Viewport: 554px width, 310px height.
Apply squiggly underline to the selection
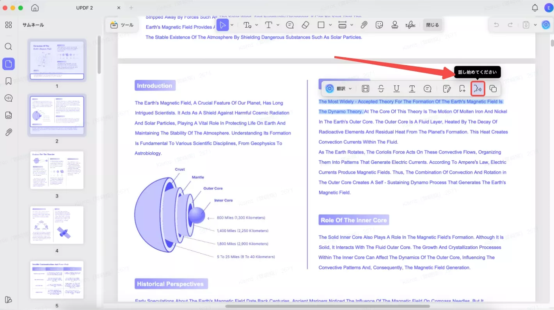[x=412, y=89]
